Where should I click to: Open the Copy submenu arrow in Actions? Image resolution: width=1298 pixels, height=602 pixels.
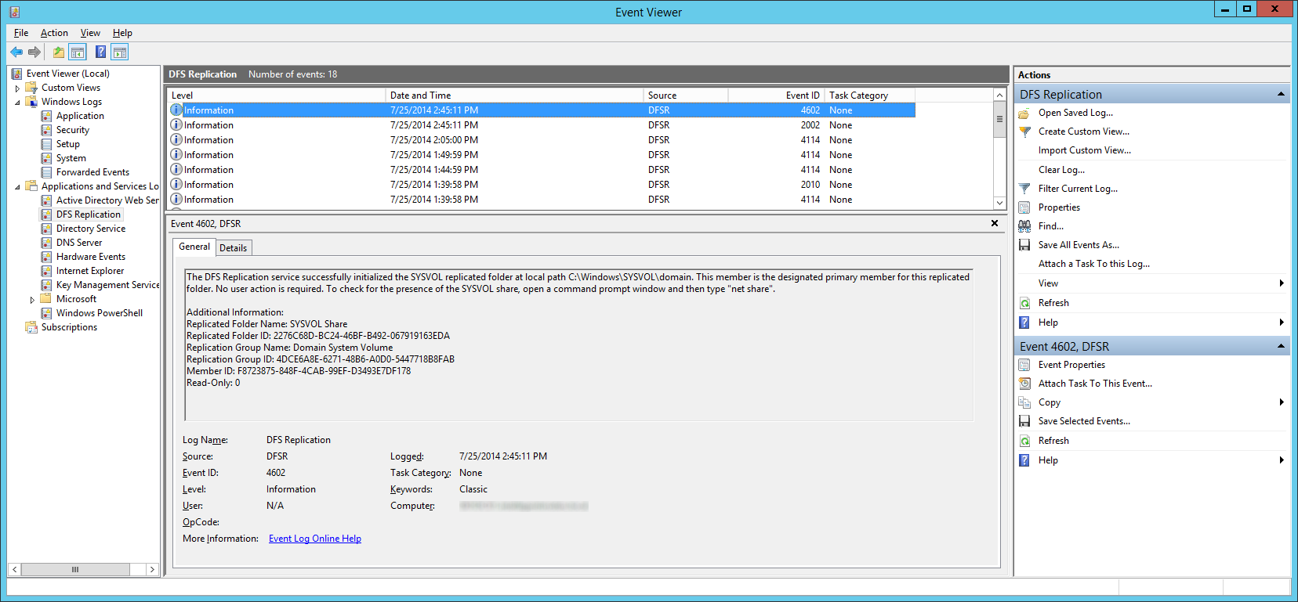pos(1282,402)
